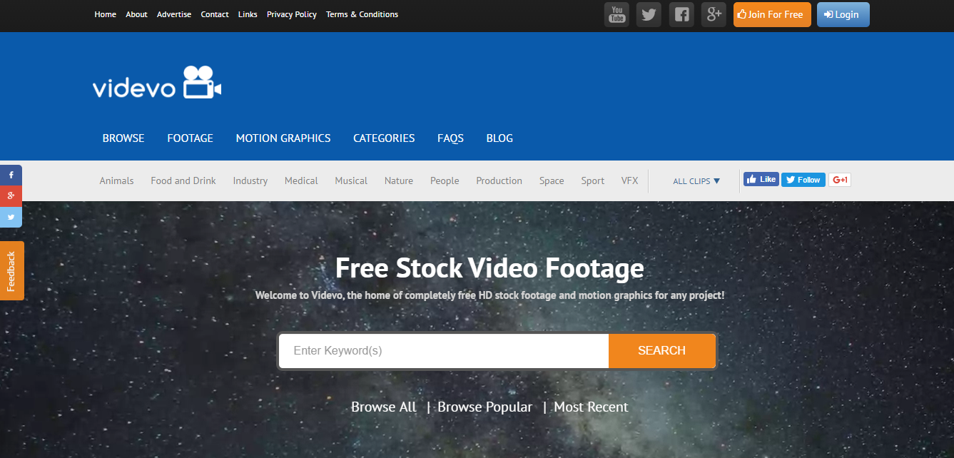Open Terms & Conditions link
The height and width of the screenshot is (458, 954).
point(362,14)
